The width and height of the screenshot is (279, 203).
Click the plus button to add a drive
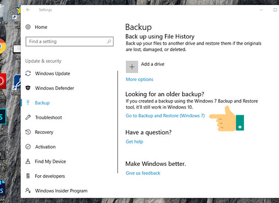(132, 67)
